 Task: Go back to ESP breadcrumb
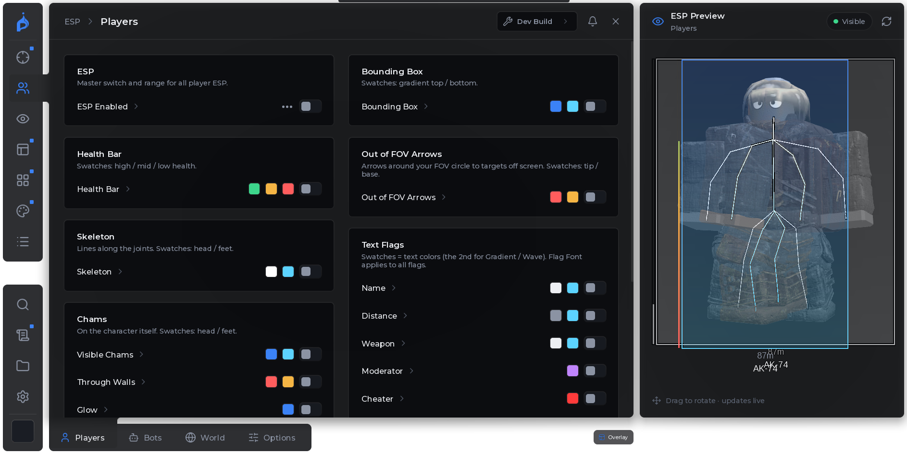pos(73,22)
